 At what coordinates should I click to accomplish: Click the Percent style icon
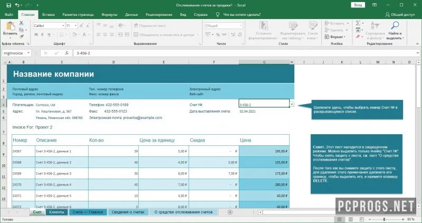pos(218,34)
